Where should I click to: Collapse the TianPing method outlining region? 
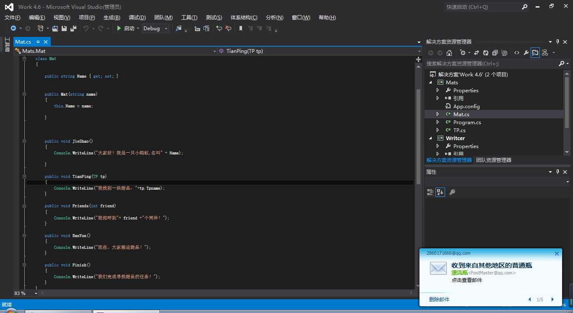tap(24, 176)
